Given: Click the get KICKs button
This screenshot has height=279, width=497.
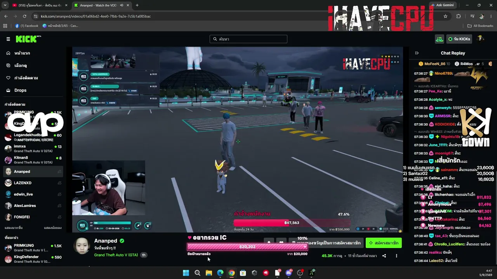Looking at the screenshot, I should pos(459,39).
